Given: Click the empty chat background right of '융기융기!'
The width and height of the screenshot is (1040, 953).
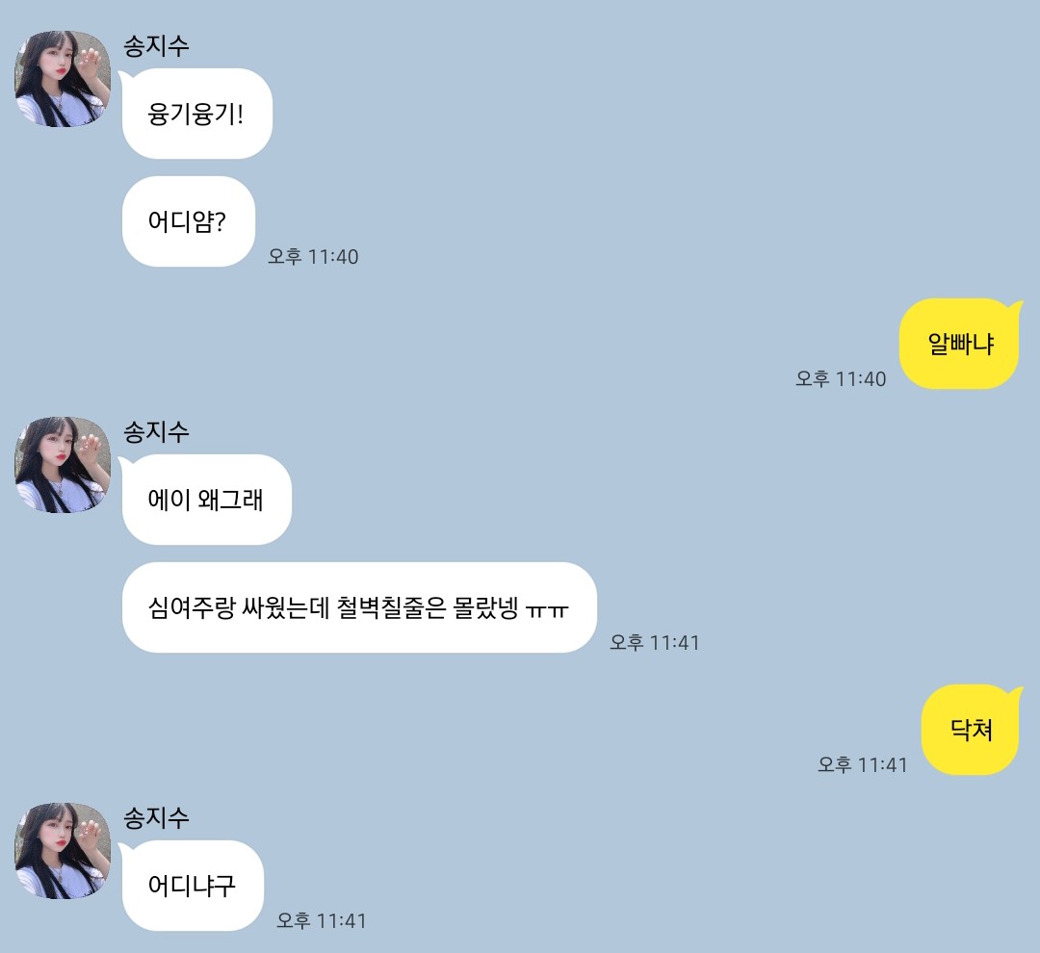Looking at the screenshot, I should pos(597,114).
